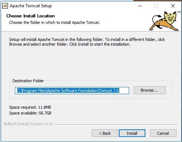Cancel the Tomcat setup

click(163, 133)
